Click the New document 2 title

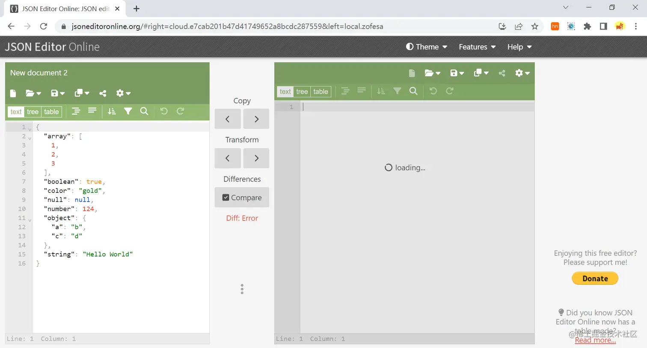pos(39,73)
